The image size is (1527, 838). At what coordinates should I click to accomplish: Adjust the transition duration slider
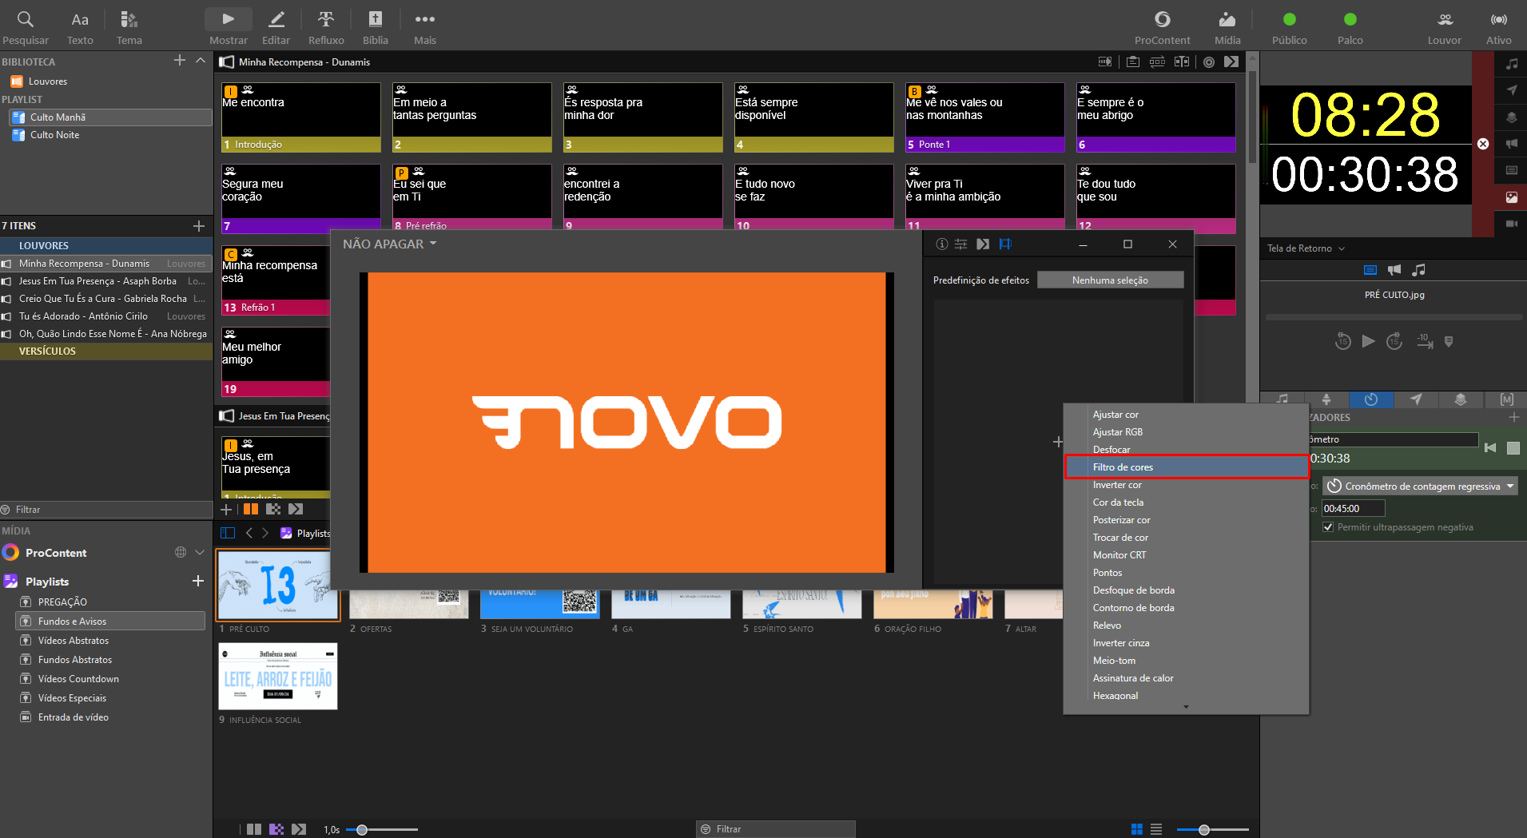click(362, 830)
